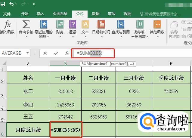
Task: Switch to the 开始 tab
Action: [24, 14]
